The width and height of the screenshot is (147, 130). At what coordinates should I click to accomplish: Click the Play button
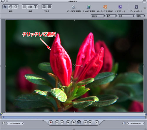tap(74, 122)
